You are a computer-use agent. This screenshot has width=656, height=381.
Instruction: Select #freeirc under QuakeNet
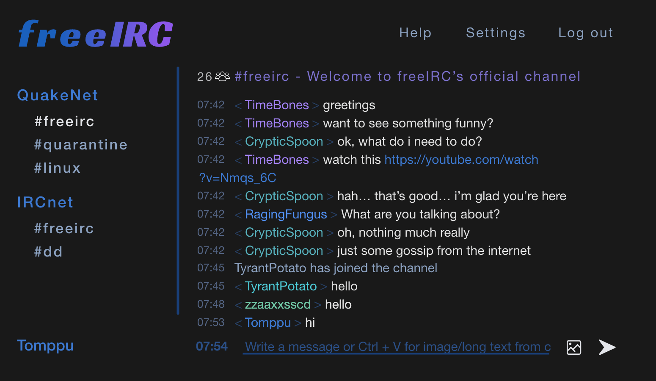64,121
